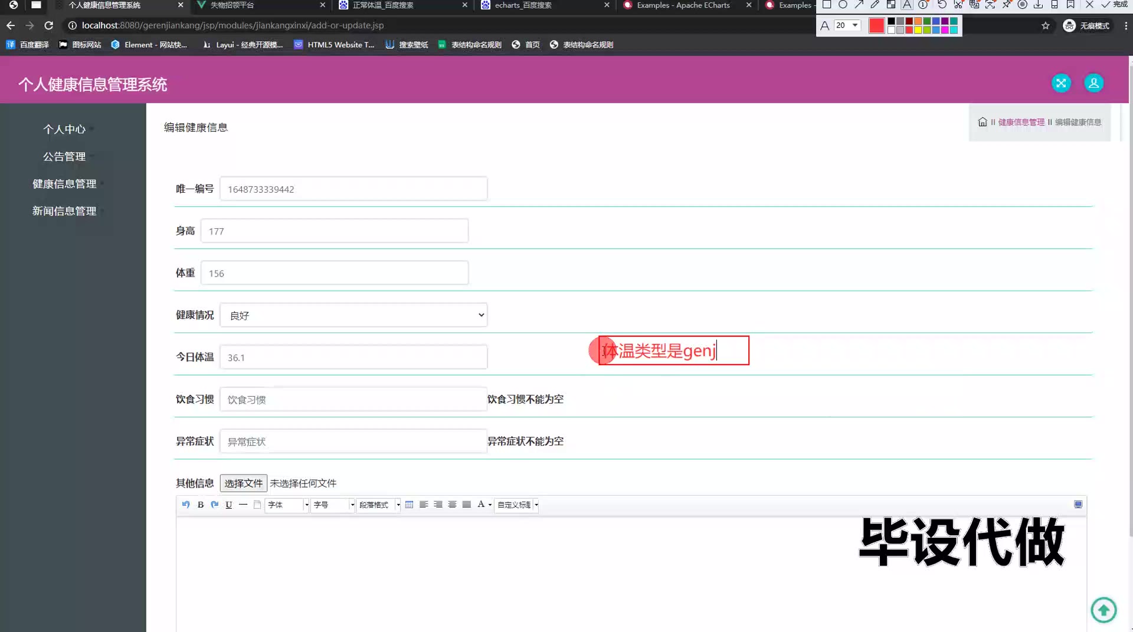Start screen recording from screenshot toolbar
Viewport: 1133px width, 632px height.
click(x=1023, y=5)
